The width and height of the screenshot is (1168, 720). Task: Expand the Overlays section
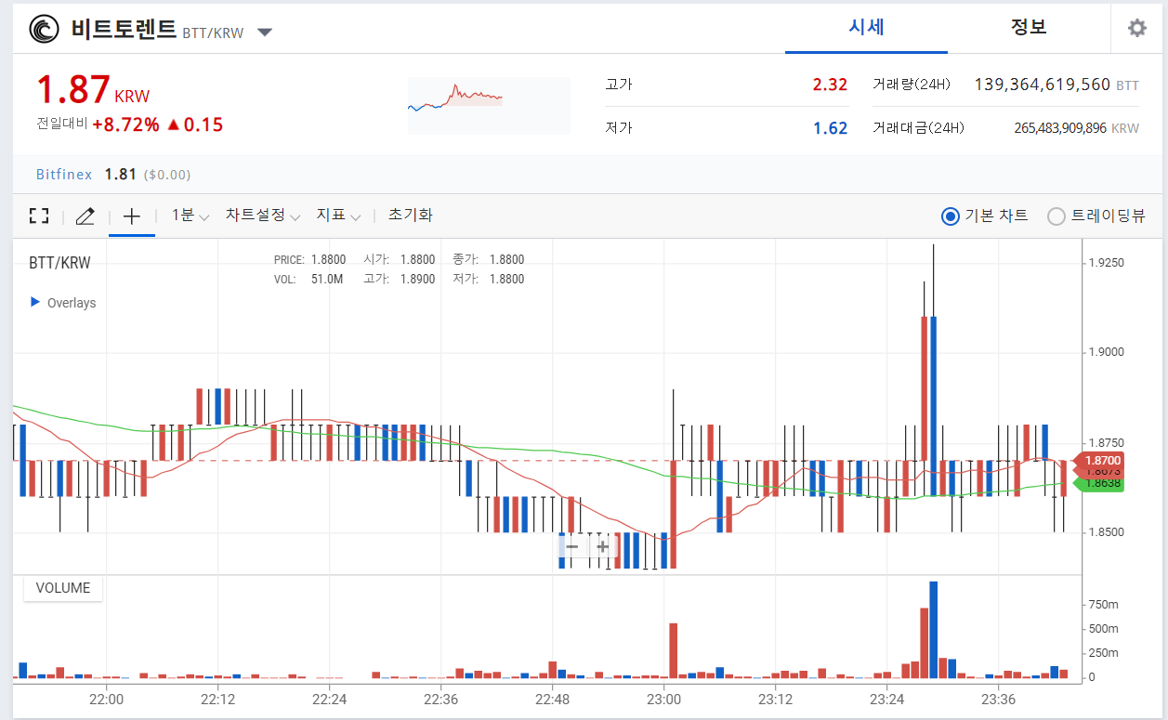[63, 303]
